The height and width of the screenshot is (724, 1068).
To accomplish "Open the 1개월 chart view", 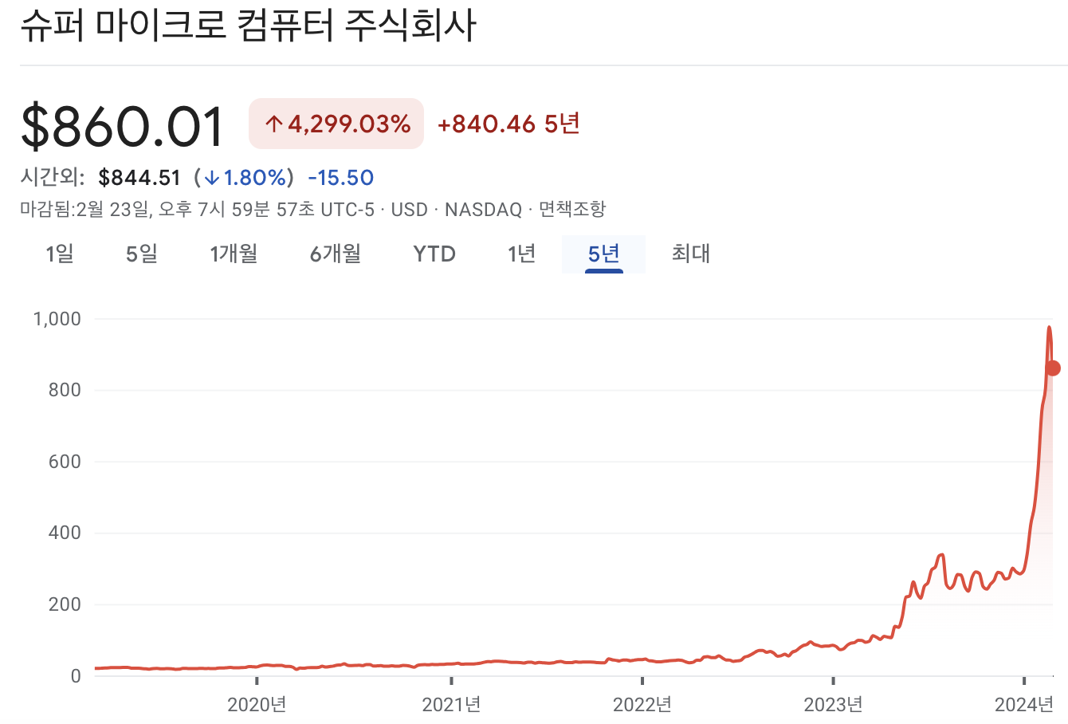I will [x=232, y=254].
